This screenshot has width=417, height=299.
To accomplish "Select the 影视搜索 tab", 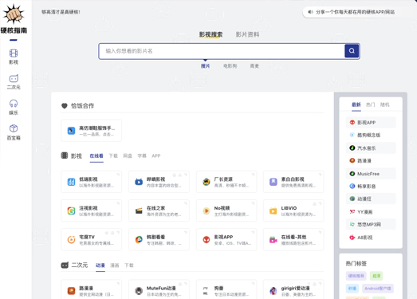I will point(211,34).
